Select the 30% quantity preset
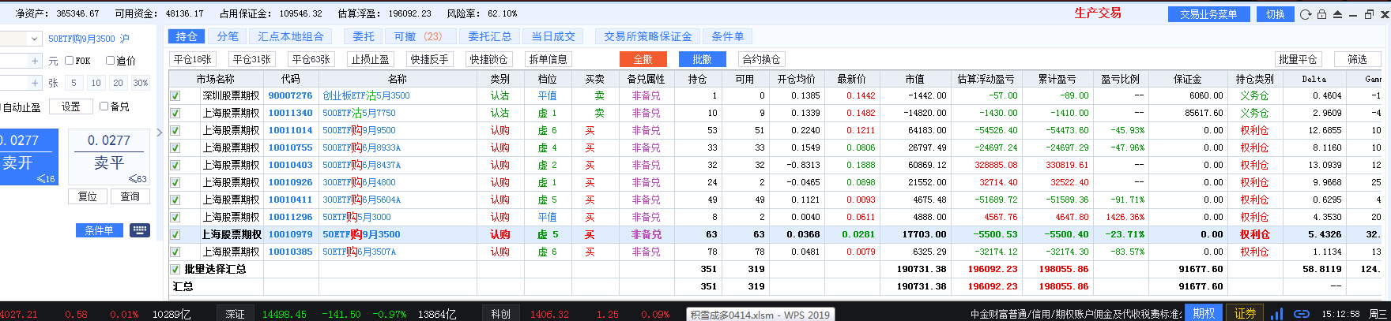This screenshot has width=1391, height=321. coord(141,83)
